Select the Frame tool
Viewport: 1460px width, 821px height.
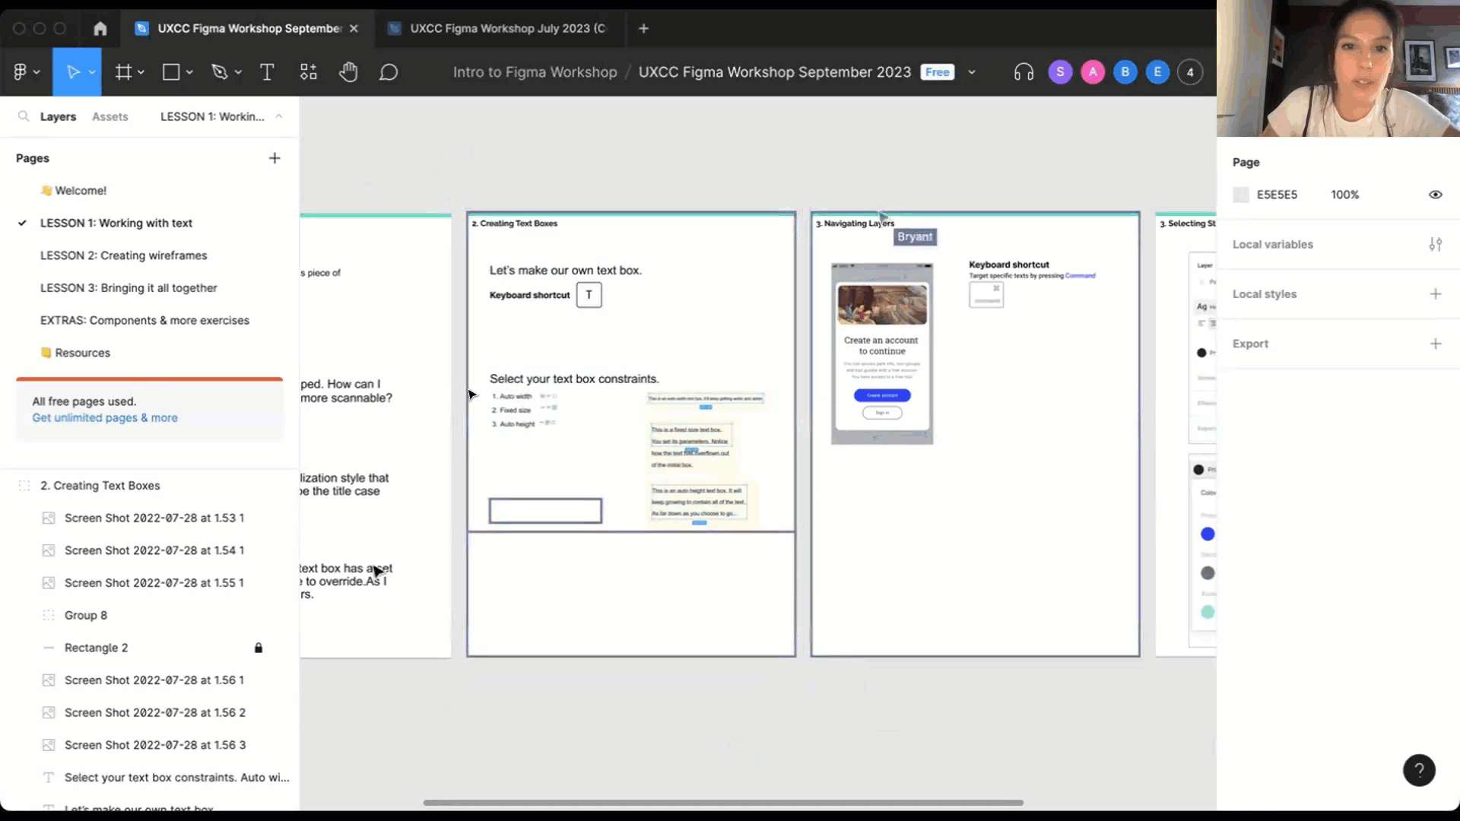(123, 71)
